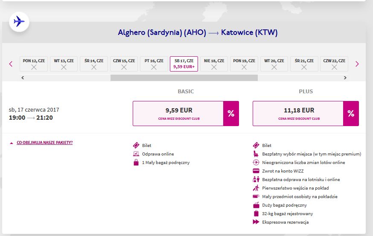This screenshot has height=236, width=373.
Task: Select the NIE 18, CZE date tab
Action: (x=214, y=64)
